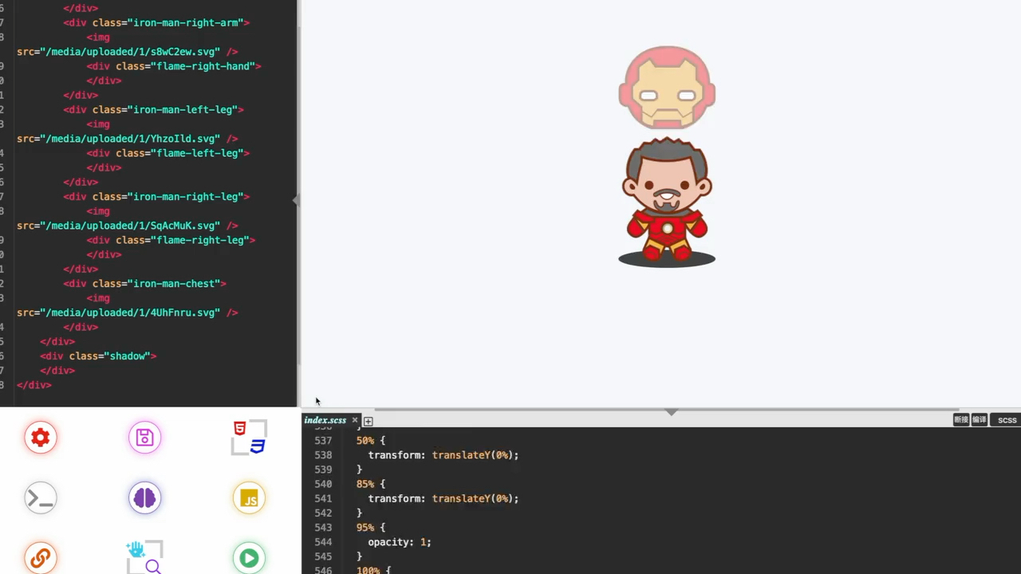Click the "iron-man-left-leg" div line
Image resolution: width=1021 pixels, height=574 pixels.
pos(154,110)
